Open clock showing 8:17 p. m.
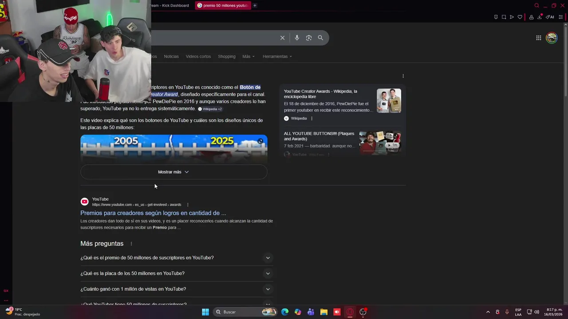The image size is (568, 319). [554, 312]
